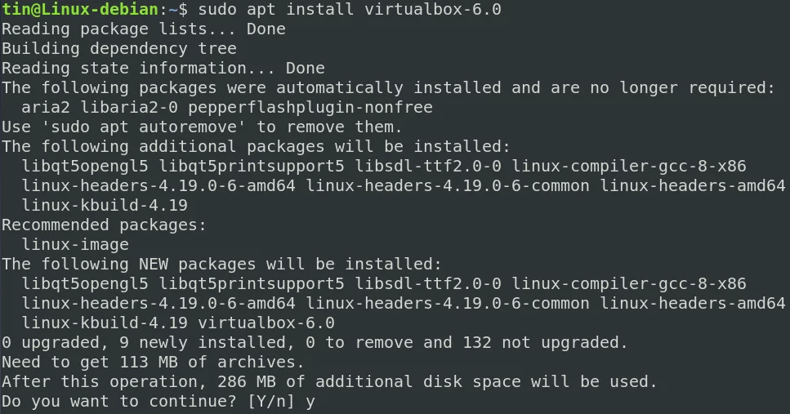The image size is (790, 414).
Task: Click the linux-image recommended package
Action: point(75,245)
